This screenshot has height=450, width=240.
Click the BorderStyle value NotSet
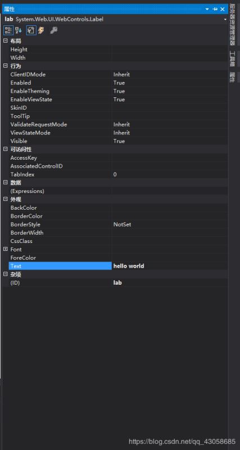click(x=122, y=224)
